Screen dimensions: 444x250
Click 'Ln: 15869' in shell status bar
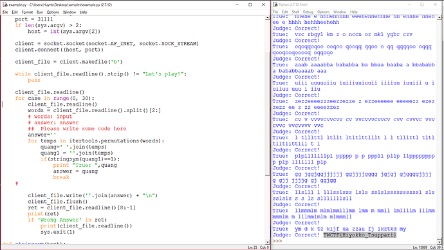pyautogui.click(x=420, y=247)
